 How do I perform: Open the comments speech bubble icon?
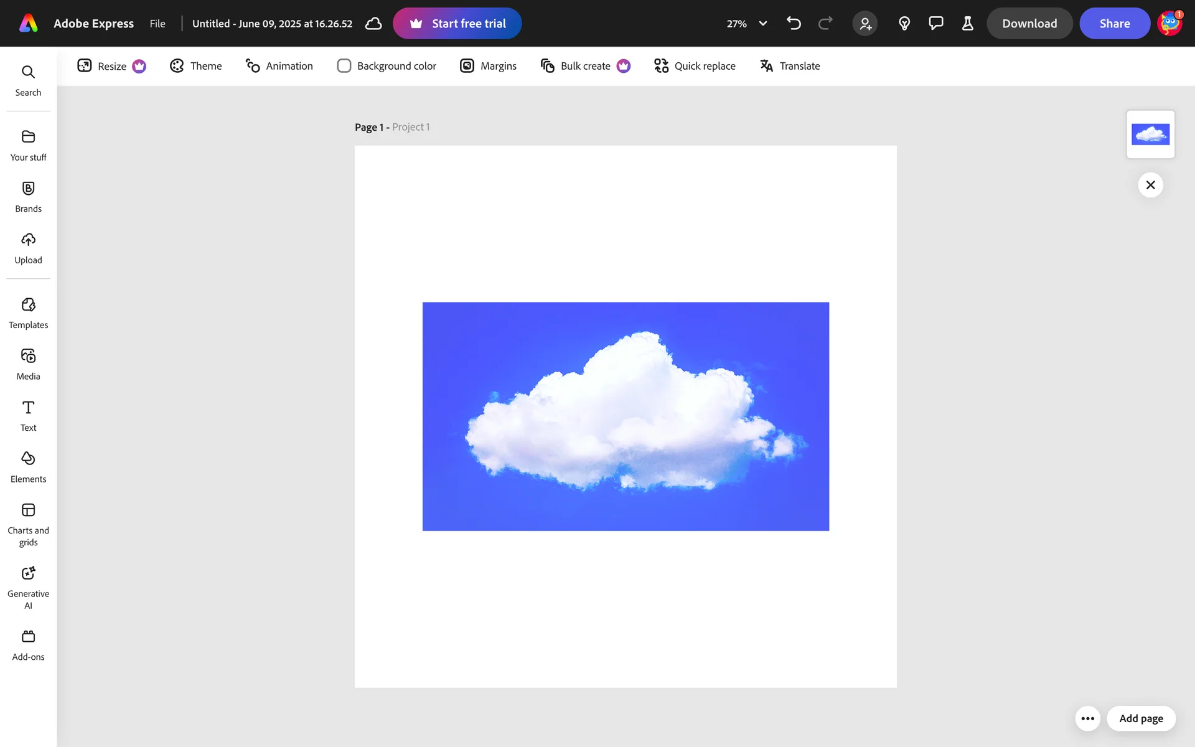click(x=935, y=24)
